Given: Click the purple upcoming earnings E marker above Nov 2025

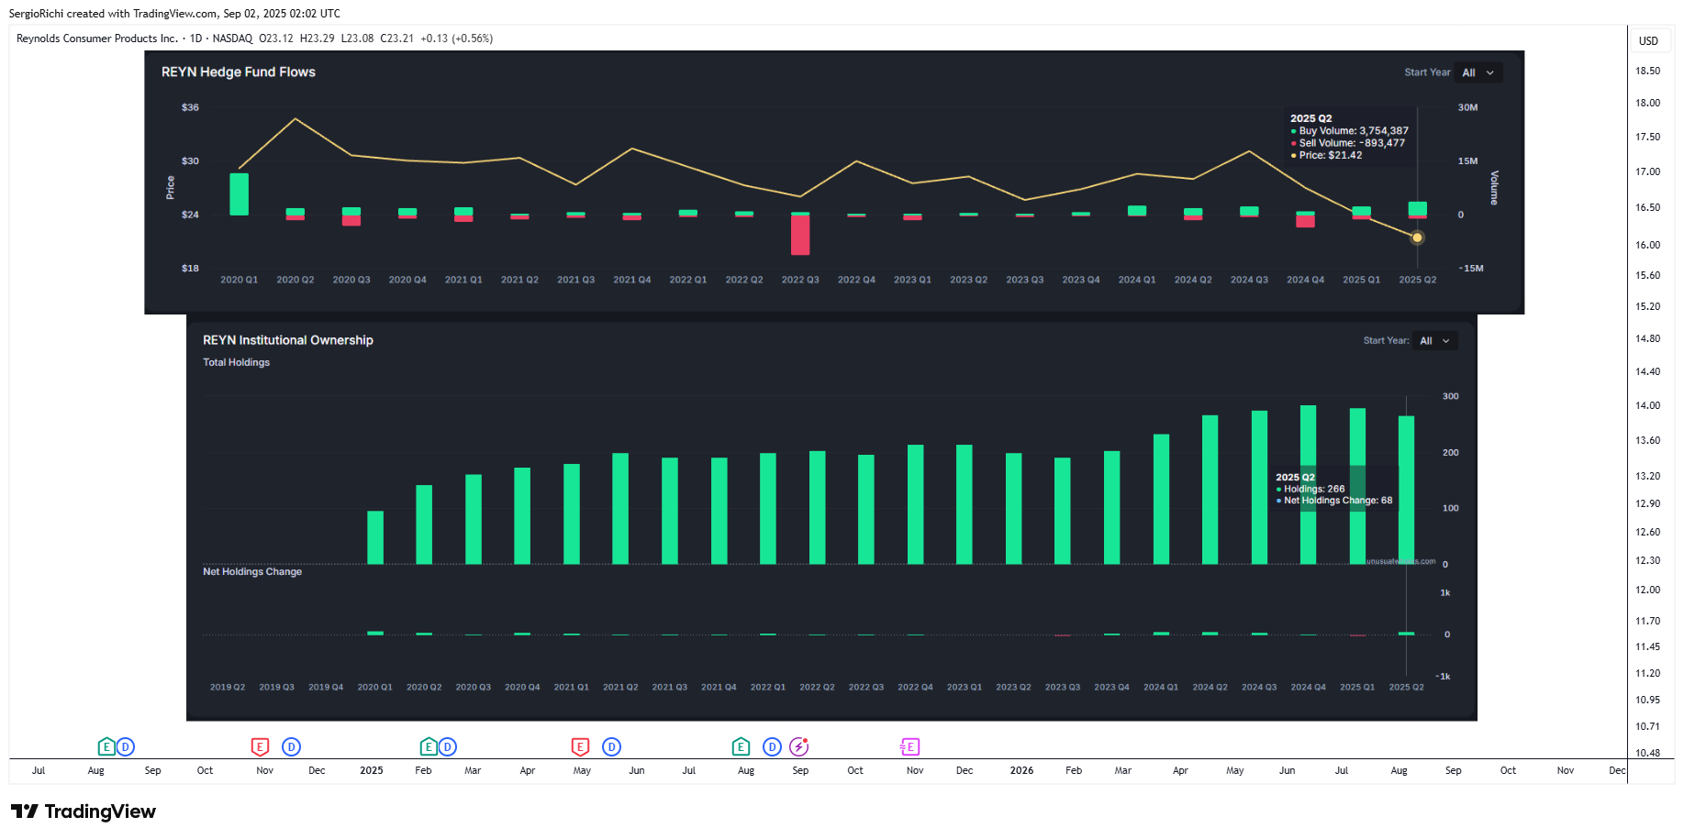Looking at the screenshot, I should (x=909, y=746).
